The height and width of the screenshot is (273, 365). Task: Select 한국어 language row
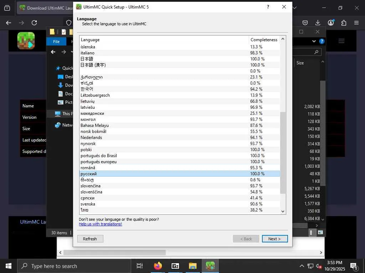[180, 89]
